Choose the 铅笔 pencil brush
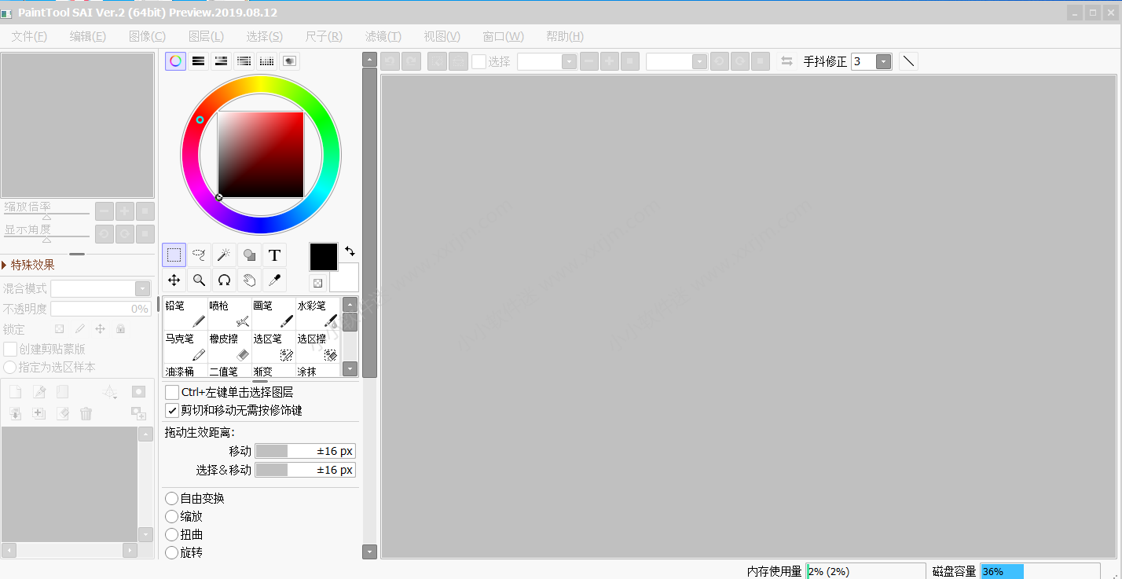1122x579 pixels. click(x=185, y=313)
